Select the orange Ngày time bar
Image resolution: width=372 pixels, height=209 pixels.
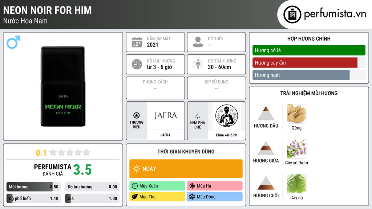(x=186, y=169)
